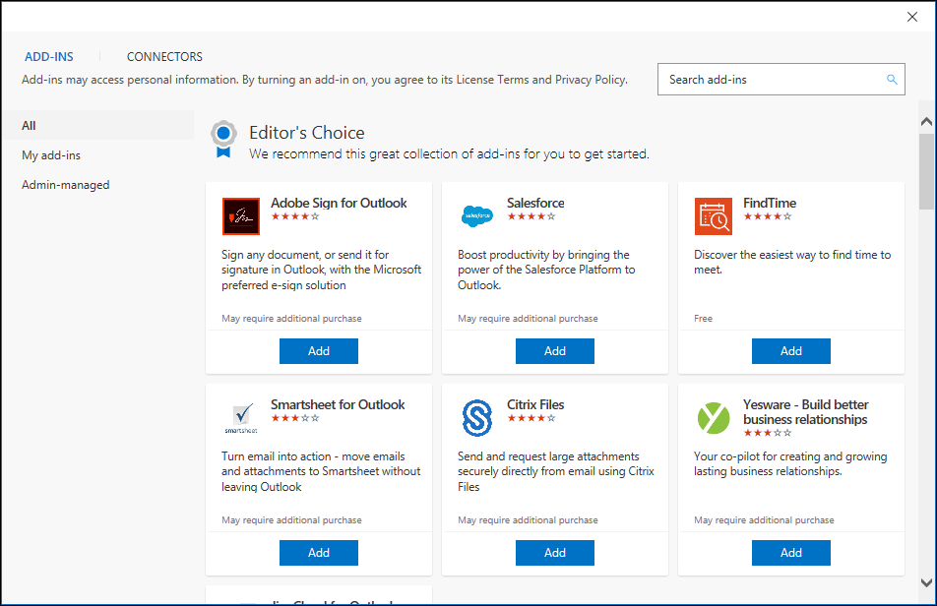Click the Editor's Choice ribbon badge
Image resolution: width=937 pixels, height=606 pixels.
[224, 139]
